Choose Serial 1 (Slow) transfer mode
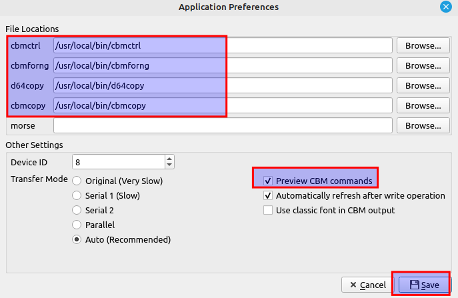 (x=77, y=195)
